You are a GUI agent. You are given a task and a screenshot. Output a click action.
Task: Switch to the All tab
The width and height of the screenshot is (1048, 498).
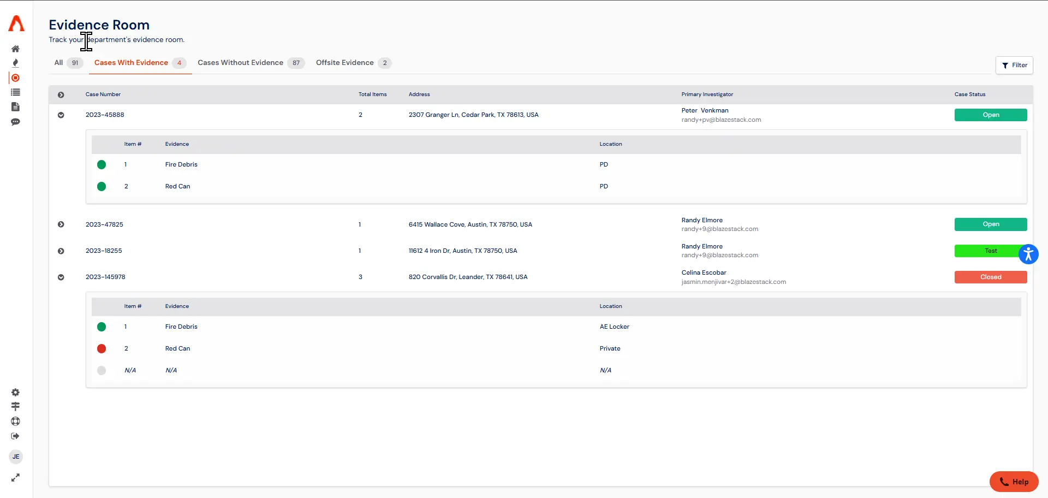pyautogui.click(x=68, y=63)
